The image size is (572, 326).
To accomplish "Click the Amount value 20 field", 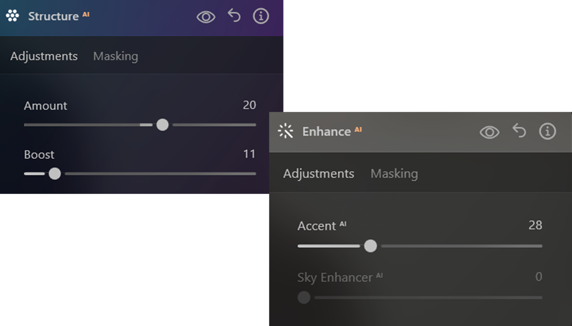I will tap(249, 105).
